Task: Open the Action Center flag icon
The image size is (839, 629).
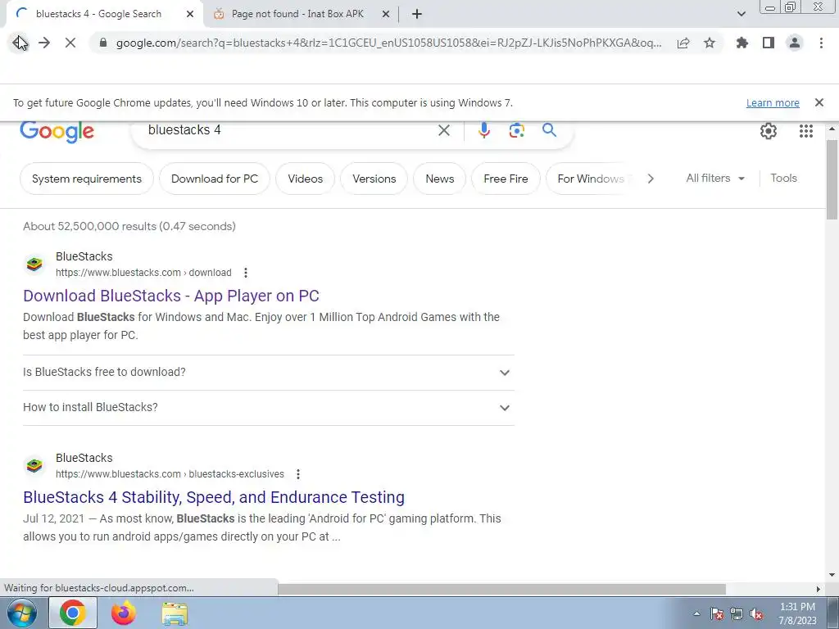Action: (x=717, y=614)
